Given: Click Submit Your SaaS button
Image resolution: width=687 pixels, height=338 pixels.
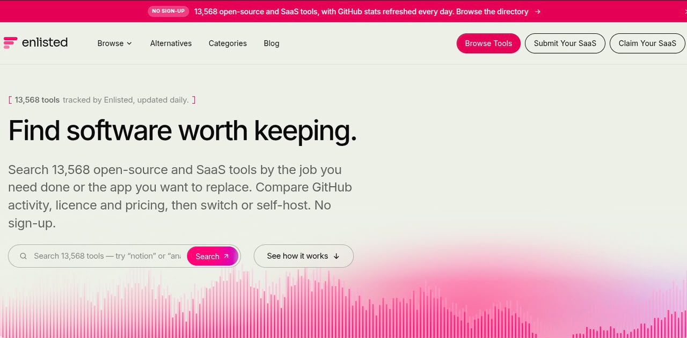Looking at the screenshot, I should 565,43.
